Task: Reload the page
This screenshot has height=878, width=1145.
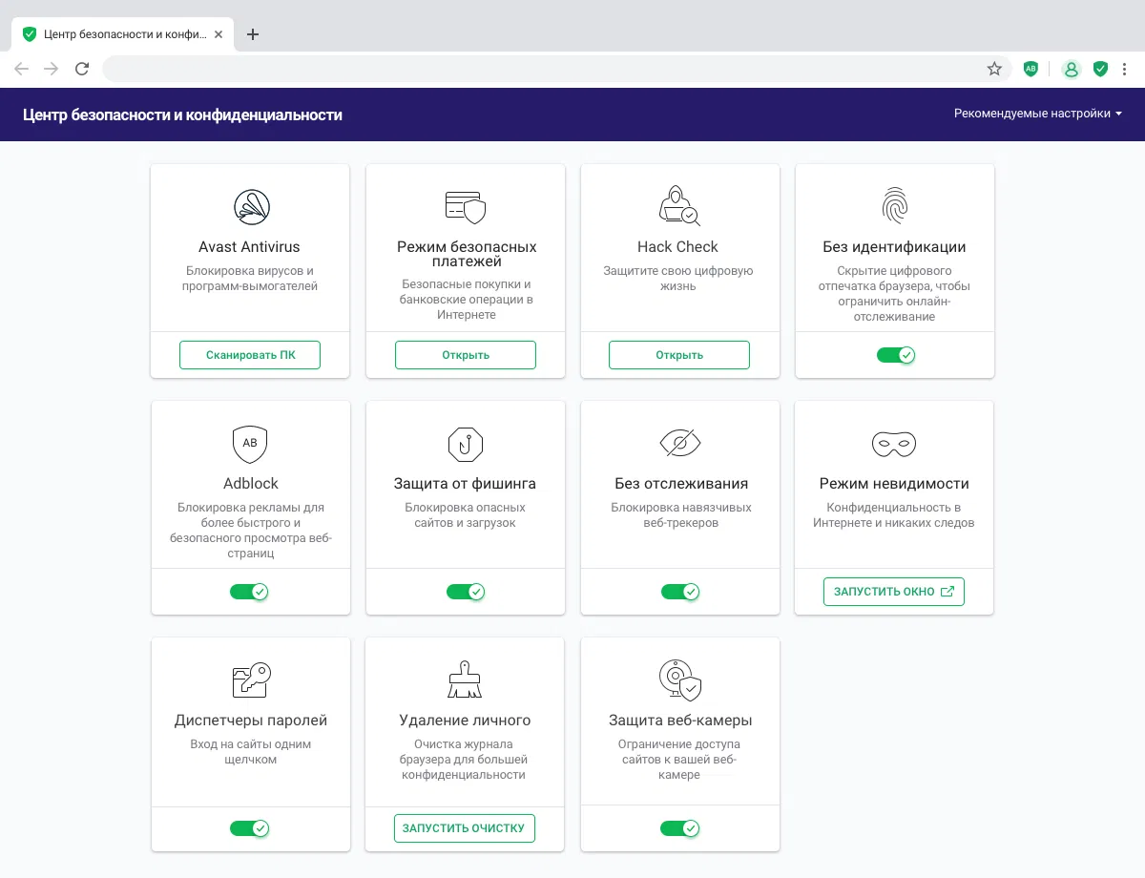Action: click(82, 69)
